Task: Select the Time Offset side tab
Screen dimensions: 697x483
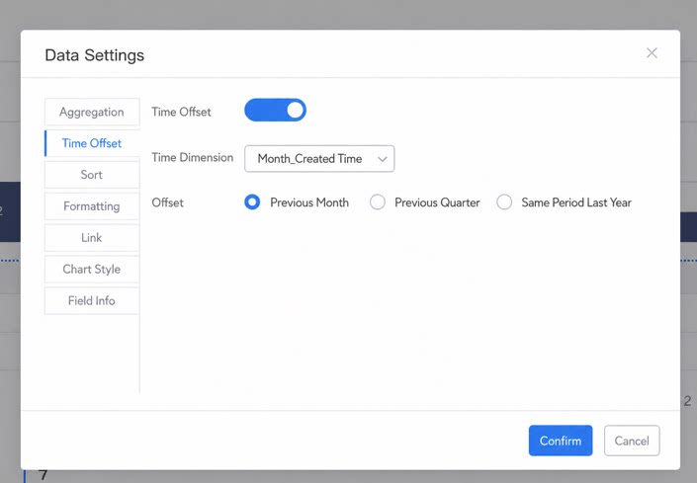Action: pos(92,143)
